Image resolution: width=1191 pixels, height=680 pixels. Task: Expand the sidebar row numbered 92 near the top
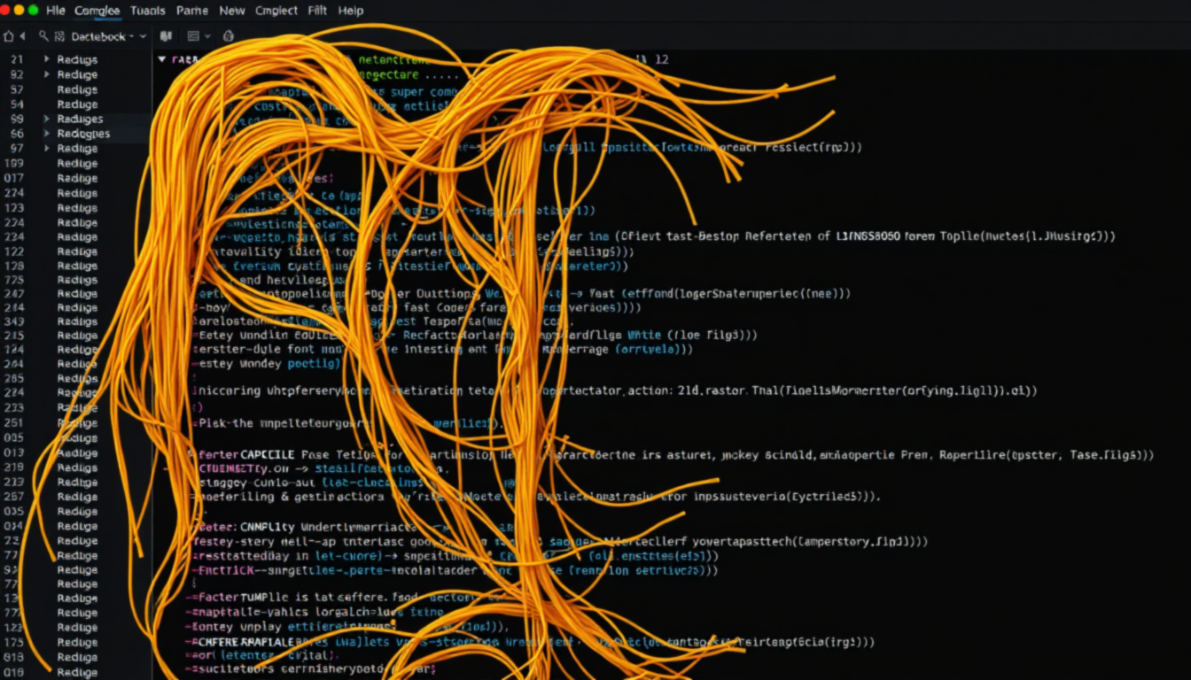tap(46, 75)
